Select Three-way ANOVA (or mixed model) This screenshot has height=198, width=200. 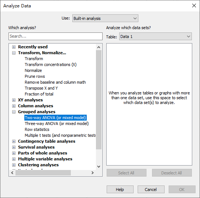56,124
